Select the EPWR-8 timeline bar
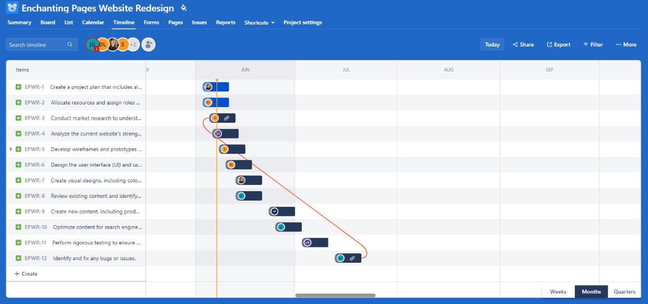The height and width of the screenshot is (304, 648). [x=249, y=196]
